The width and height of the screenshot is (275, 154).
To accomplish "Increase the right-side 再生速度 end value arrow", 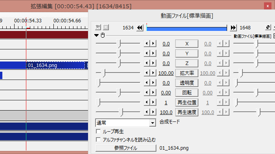I will (x=226, y=112).
